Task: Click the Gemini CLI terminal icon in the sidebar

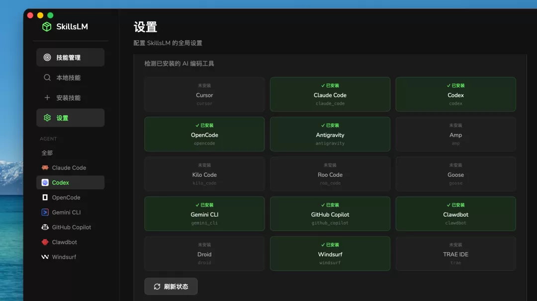Action: [x=45, y=212]
